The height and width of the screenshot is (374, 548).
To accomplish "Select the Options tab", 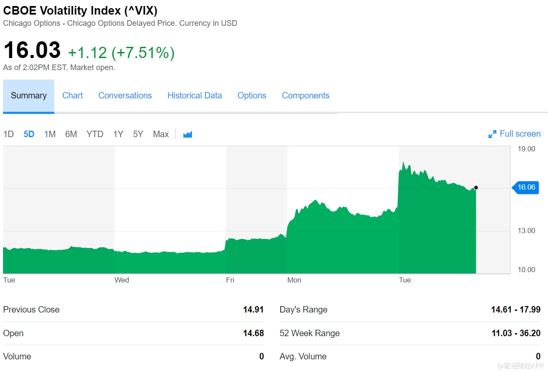I will pyautogui.click(x=252, y=95).
